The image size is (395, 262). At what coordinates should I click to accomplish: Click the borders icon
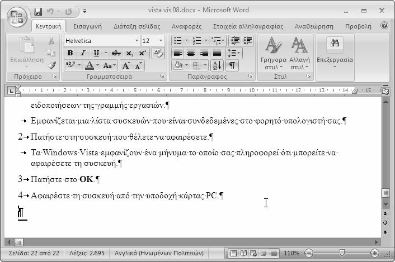196,65
